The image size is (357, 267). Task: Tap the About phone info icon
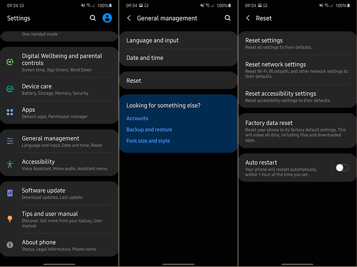(x=10, y=245)
